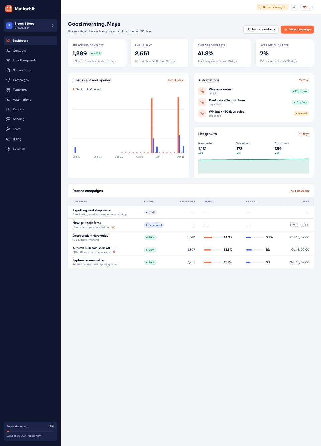Click the Scheduled status badge
The width and height of the screenshot is (321, 446).
(x=154, y=225)
